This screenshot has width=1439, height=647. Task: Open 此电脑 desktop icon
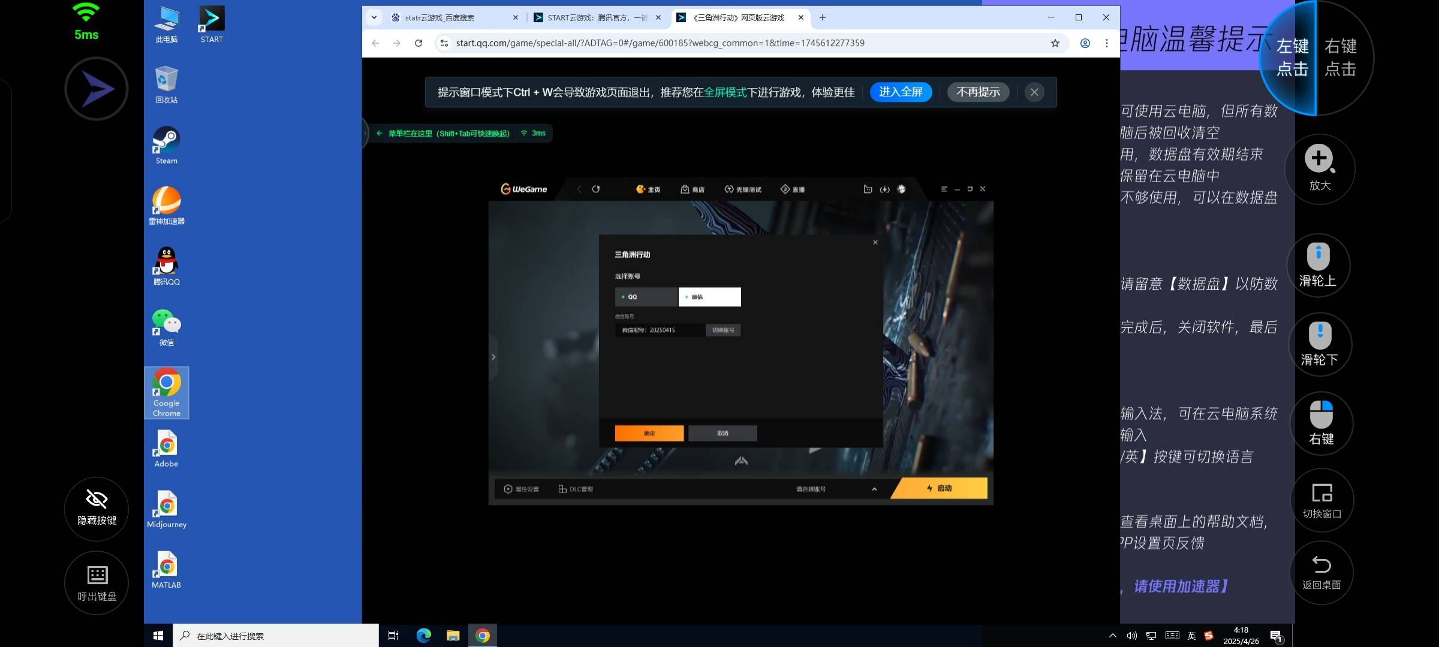[x=167, y=25]
